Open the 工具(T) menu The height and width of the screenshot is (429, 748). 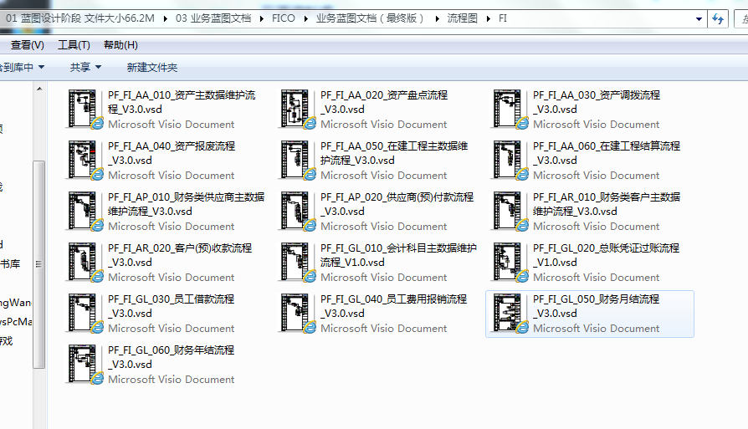tap(74, 44)
